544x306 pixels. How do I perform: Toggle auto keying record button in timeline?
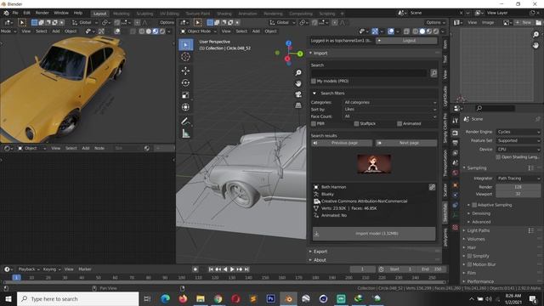[195, 269]
